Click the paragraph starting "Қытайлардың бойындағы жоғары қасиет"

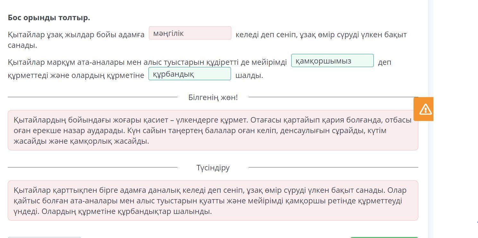pos(212,130)
